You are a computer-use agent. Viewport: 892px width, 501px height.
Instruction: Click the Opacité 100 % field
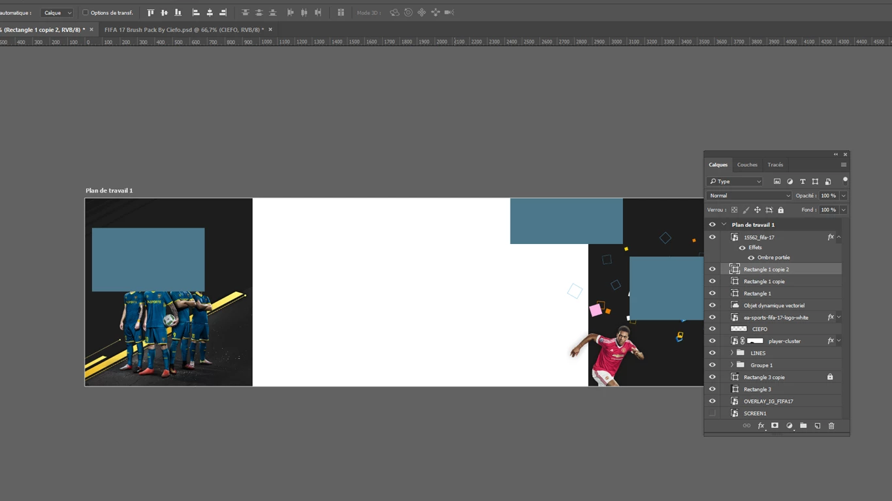coord(829,196)
